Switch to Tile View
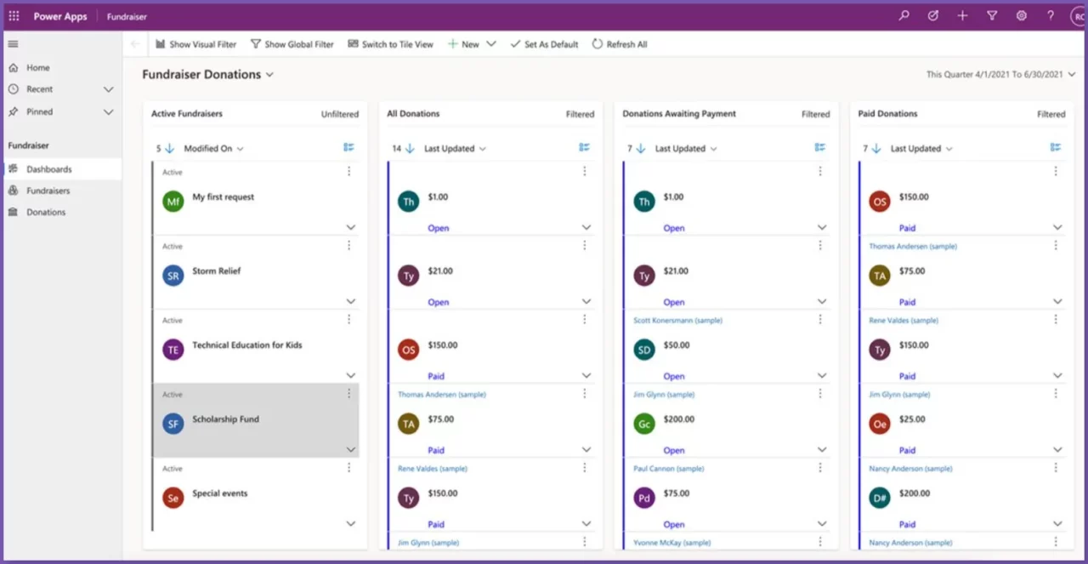The width and height of the screenshot is (1088, 564). click(x=390, y=43)
